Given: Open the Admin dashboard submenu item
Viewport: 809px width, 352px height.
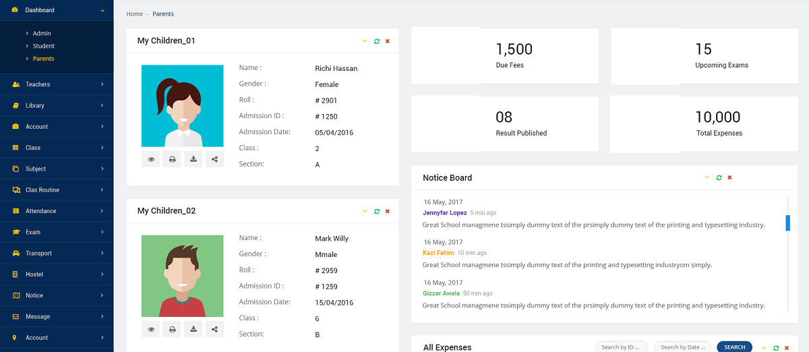Looking at the screenshot, I should click(x=42, y=33).
